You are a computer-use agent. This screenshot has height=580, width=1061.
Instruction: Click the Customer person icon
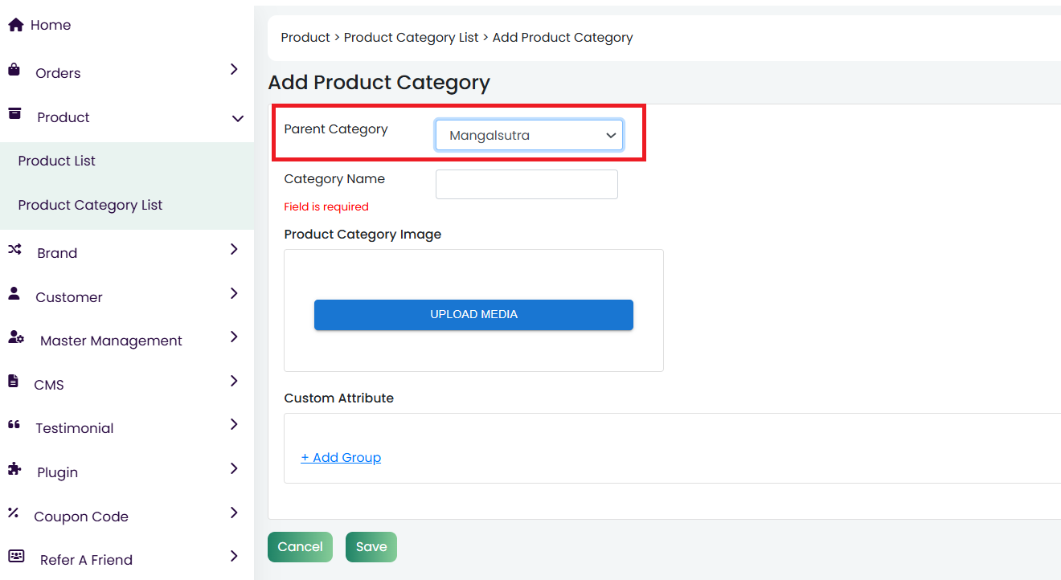point(14,294)
